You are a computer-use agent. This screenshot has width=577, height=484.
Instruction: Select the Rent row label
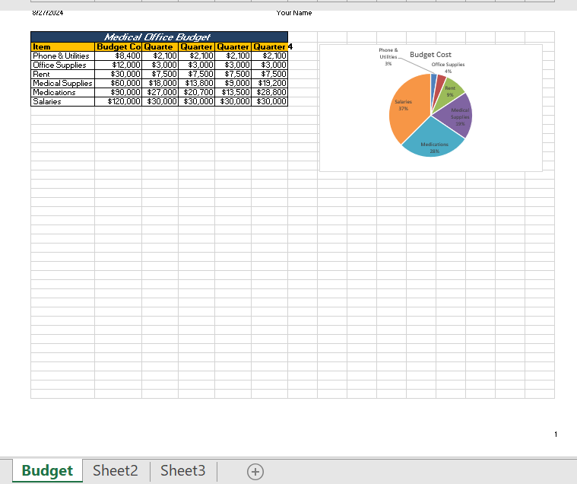[62, 74]
